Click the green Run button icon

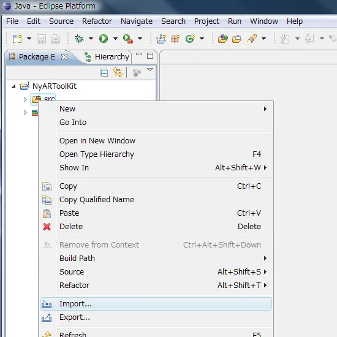104,39
